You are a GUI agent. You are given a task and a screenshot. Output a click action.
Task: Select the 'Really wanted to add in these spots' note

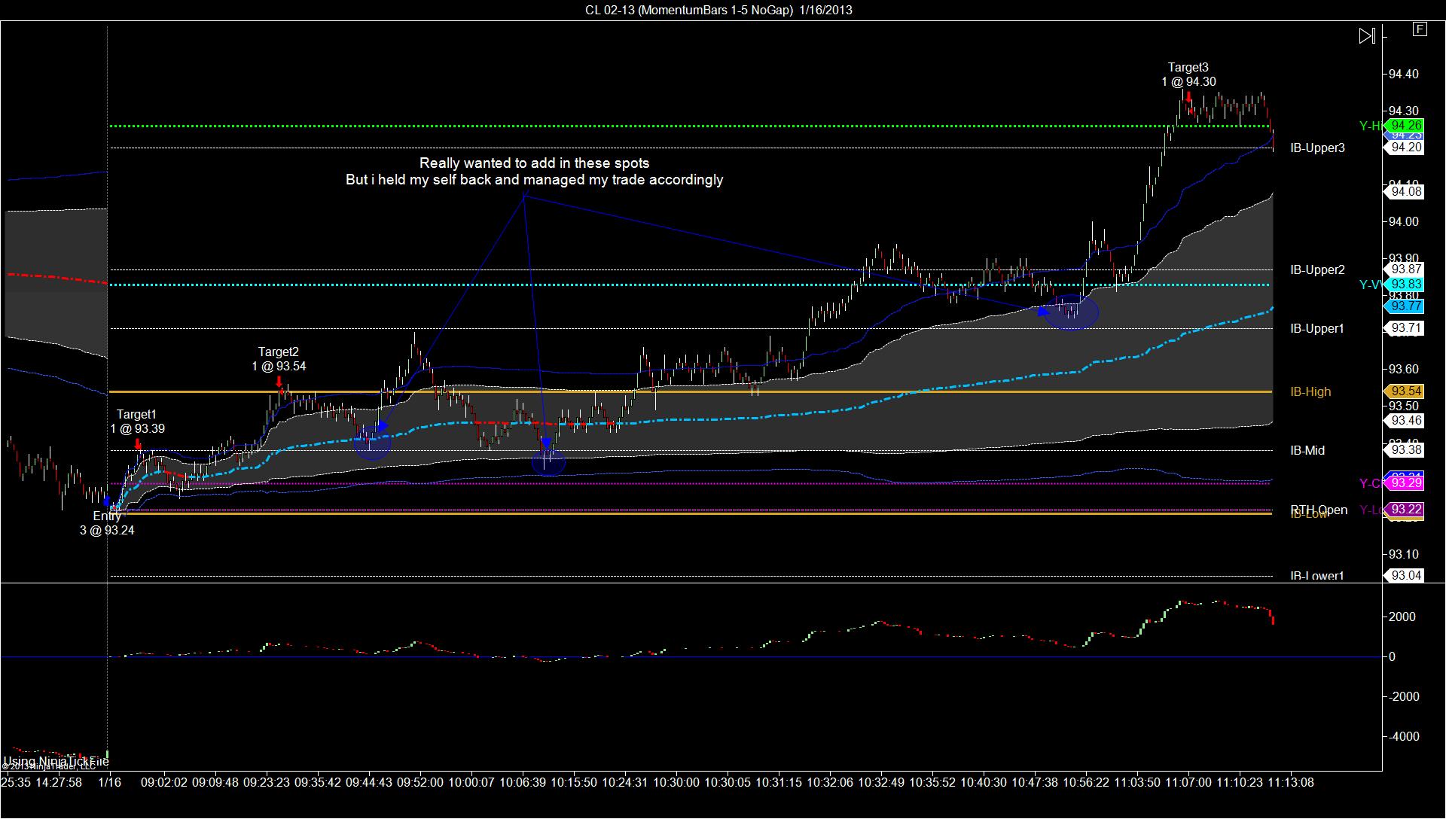coord(534,163)
